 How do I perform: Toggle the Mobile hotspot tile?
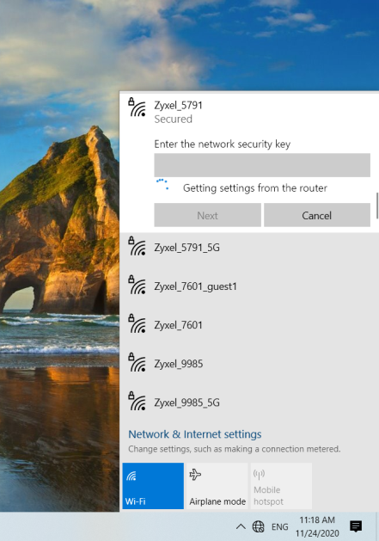pyautogui.click(x=281, y=486)
